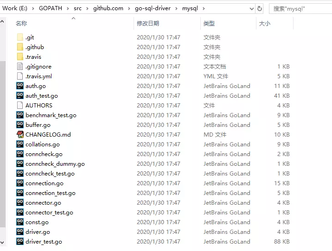Click the .travis.yml file name

(x=38, y=76)
